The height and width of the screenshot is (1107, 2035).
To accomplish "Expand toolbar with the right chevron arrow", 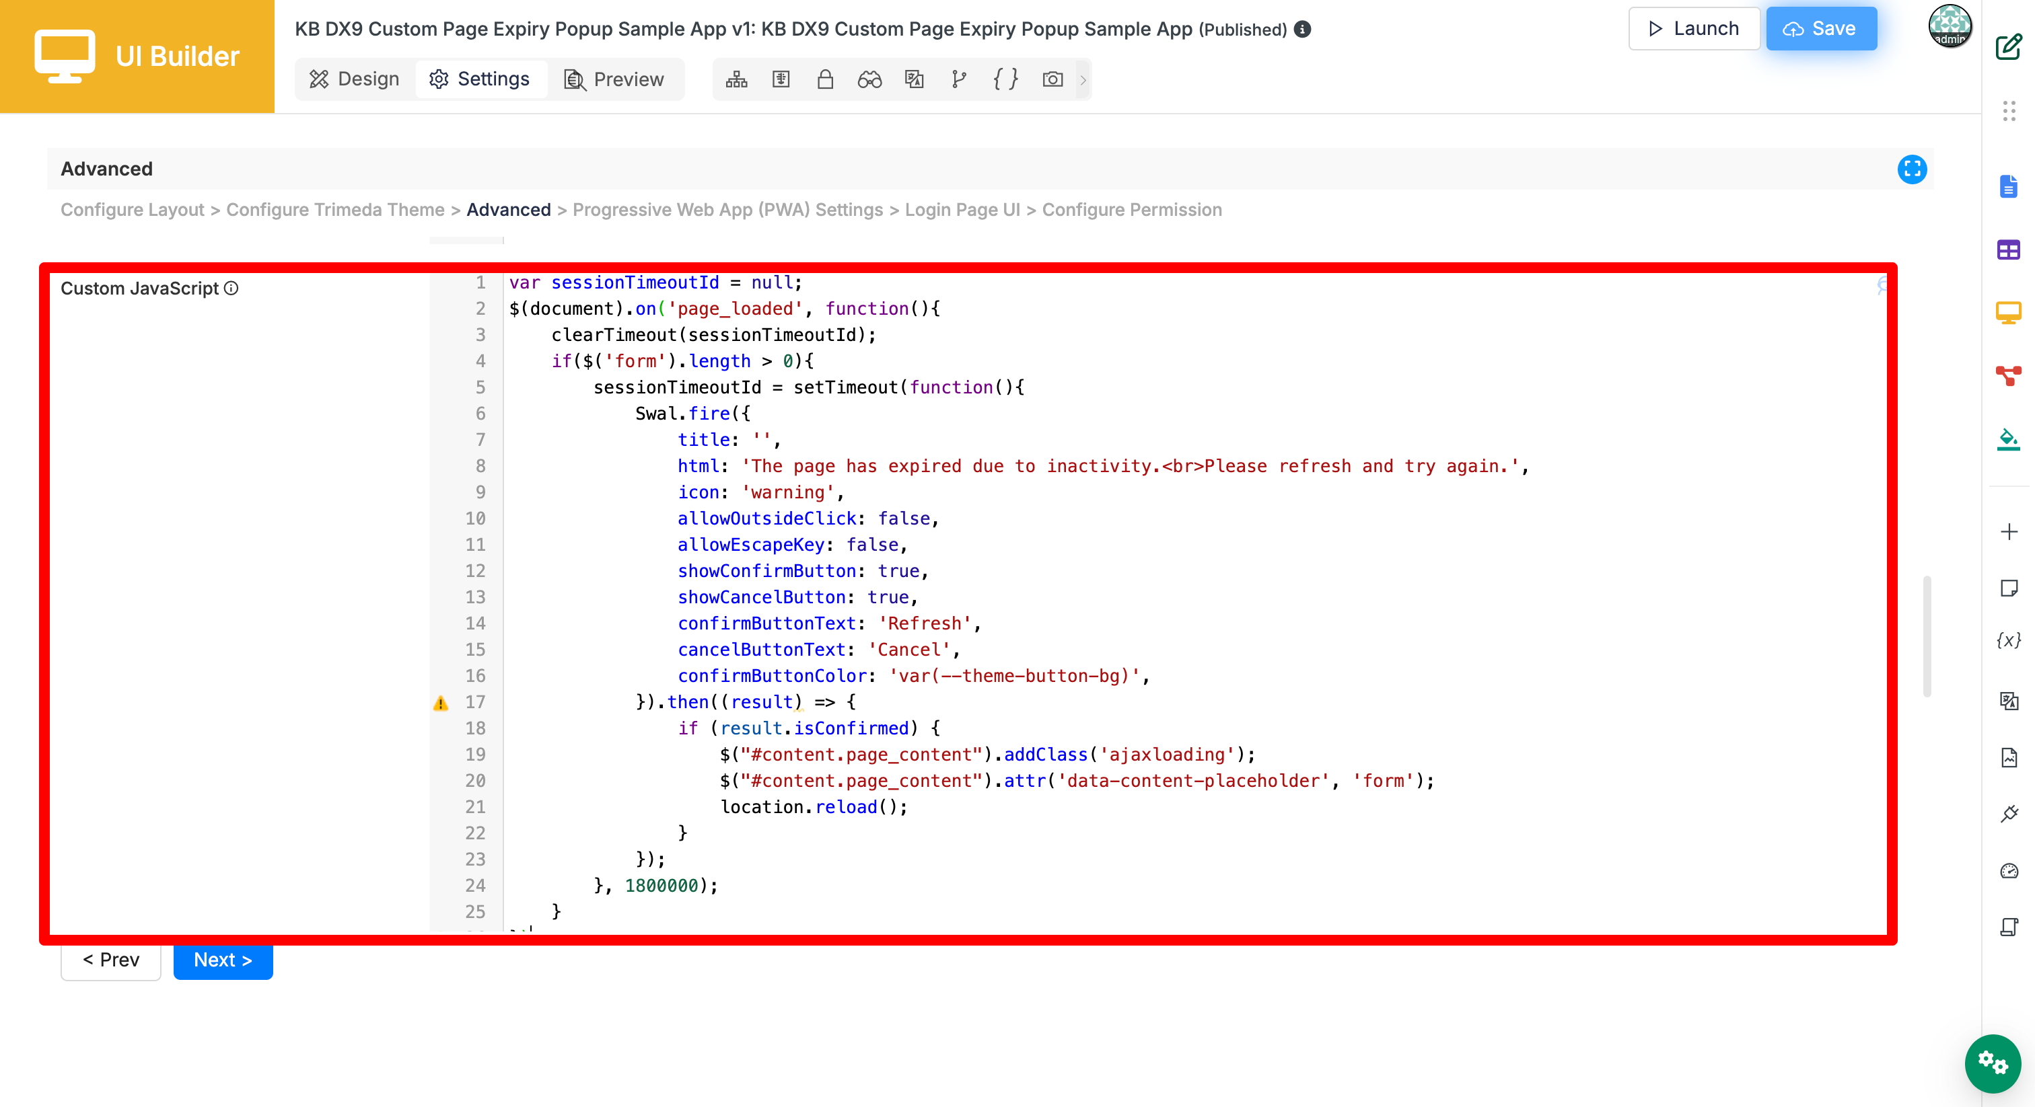I will tap(1083, 80).
